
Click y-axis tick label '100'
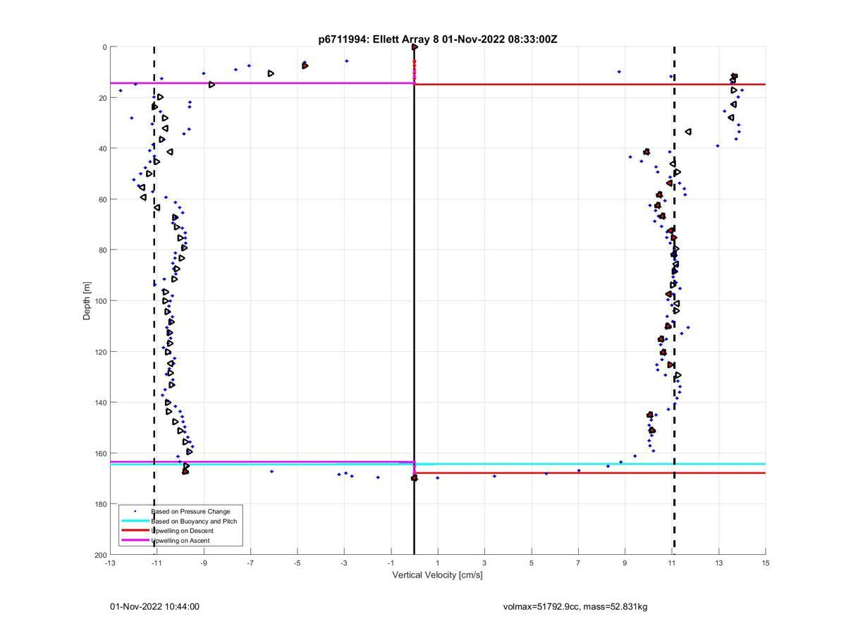click(x=100, y=301)
